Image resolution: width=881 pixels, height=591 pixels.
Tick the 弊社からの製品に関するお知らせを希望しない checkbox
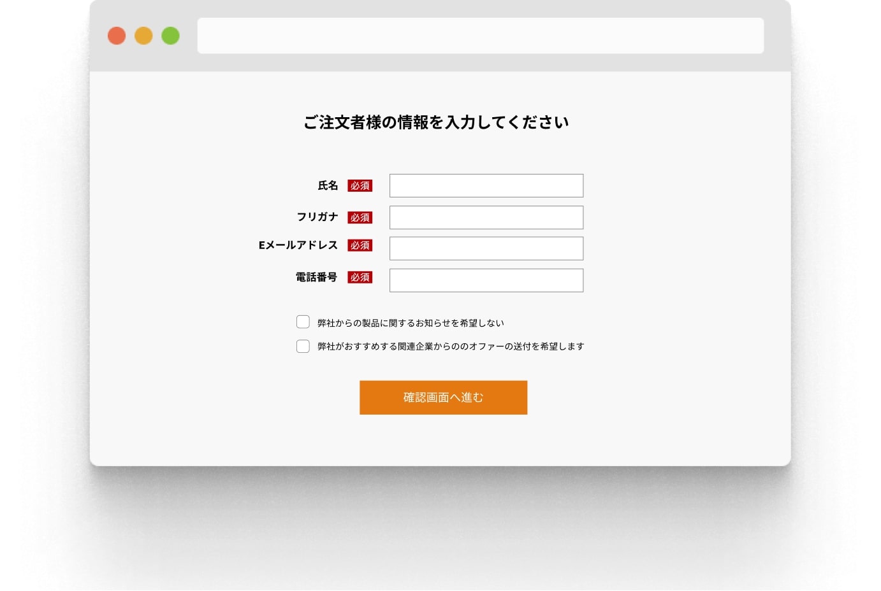[x=303, y=322]
